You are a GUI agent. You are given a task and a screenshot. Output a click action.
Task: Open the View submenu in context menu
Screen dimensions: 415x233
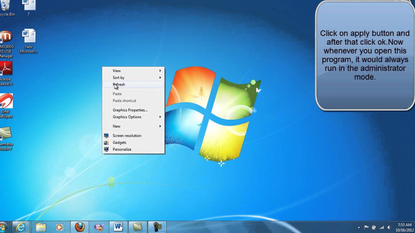(x=133, y=71)
